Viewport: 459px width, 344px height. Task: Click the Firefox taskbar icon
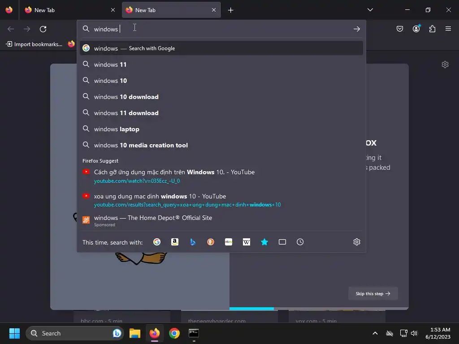coord(155,333)
